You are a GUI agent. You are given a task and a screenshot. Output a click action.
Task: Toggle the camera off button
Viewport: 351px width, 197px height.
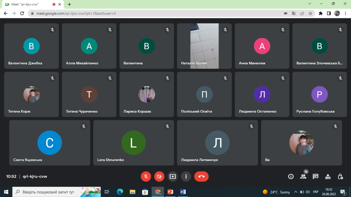click(159, 176)
